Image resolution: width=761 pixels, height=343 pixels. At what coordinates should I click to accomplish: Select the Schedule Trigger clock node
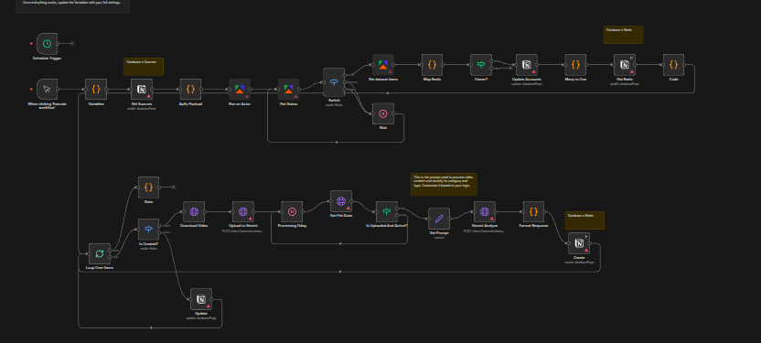[x=47, y=44]
